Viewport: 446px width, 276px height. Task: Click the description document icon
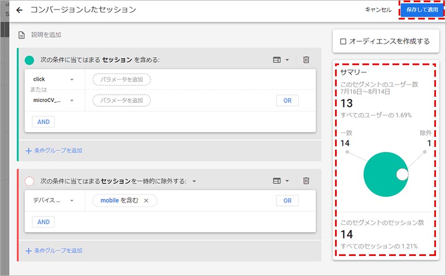(21, 35)
